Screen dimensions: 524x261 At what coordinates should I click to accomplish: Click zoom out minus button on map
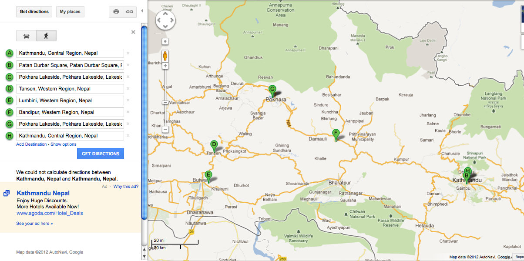[165, 129]
